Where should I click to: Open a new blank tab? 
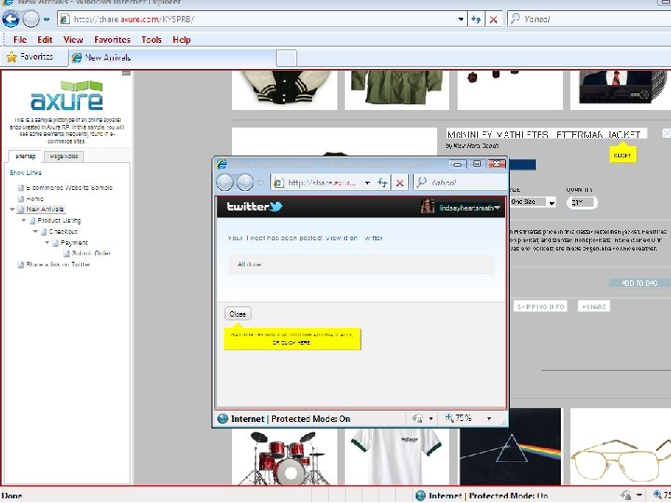tap(286, 58)
